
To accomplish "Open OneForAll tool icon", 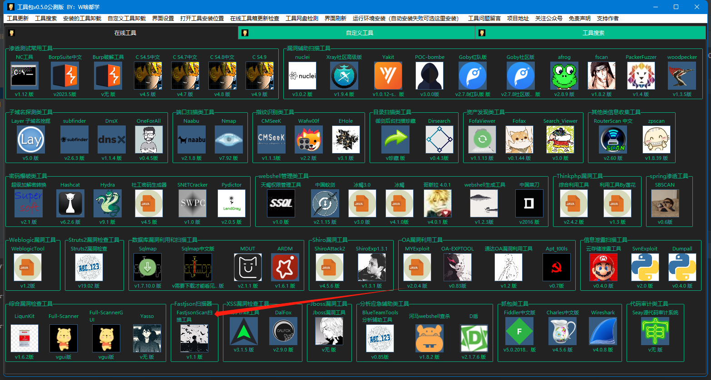I will tap(149, 139).
